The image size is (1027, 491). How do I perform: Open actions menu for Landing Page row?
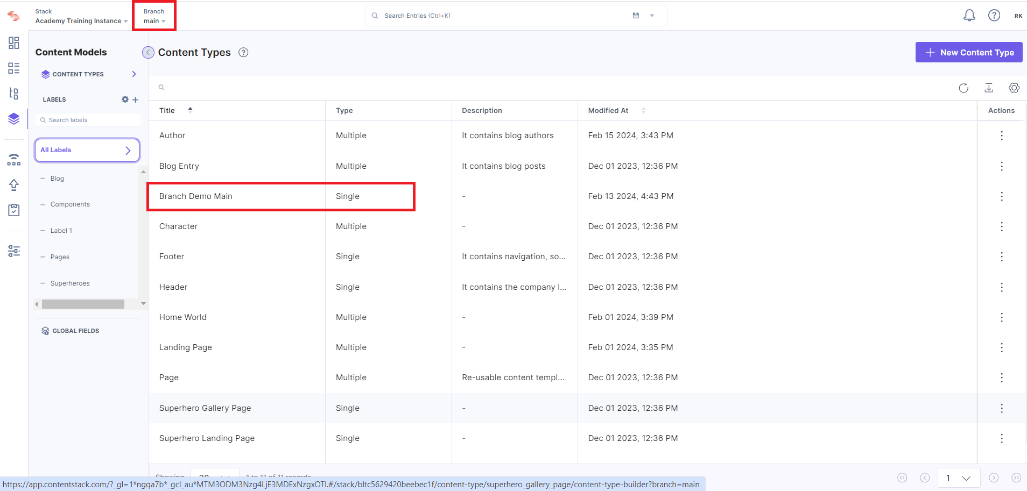[1002, 347]
